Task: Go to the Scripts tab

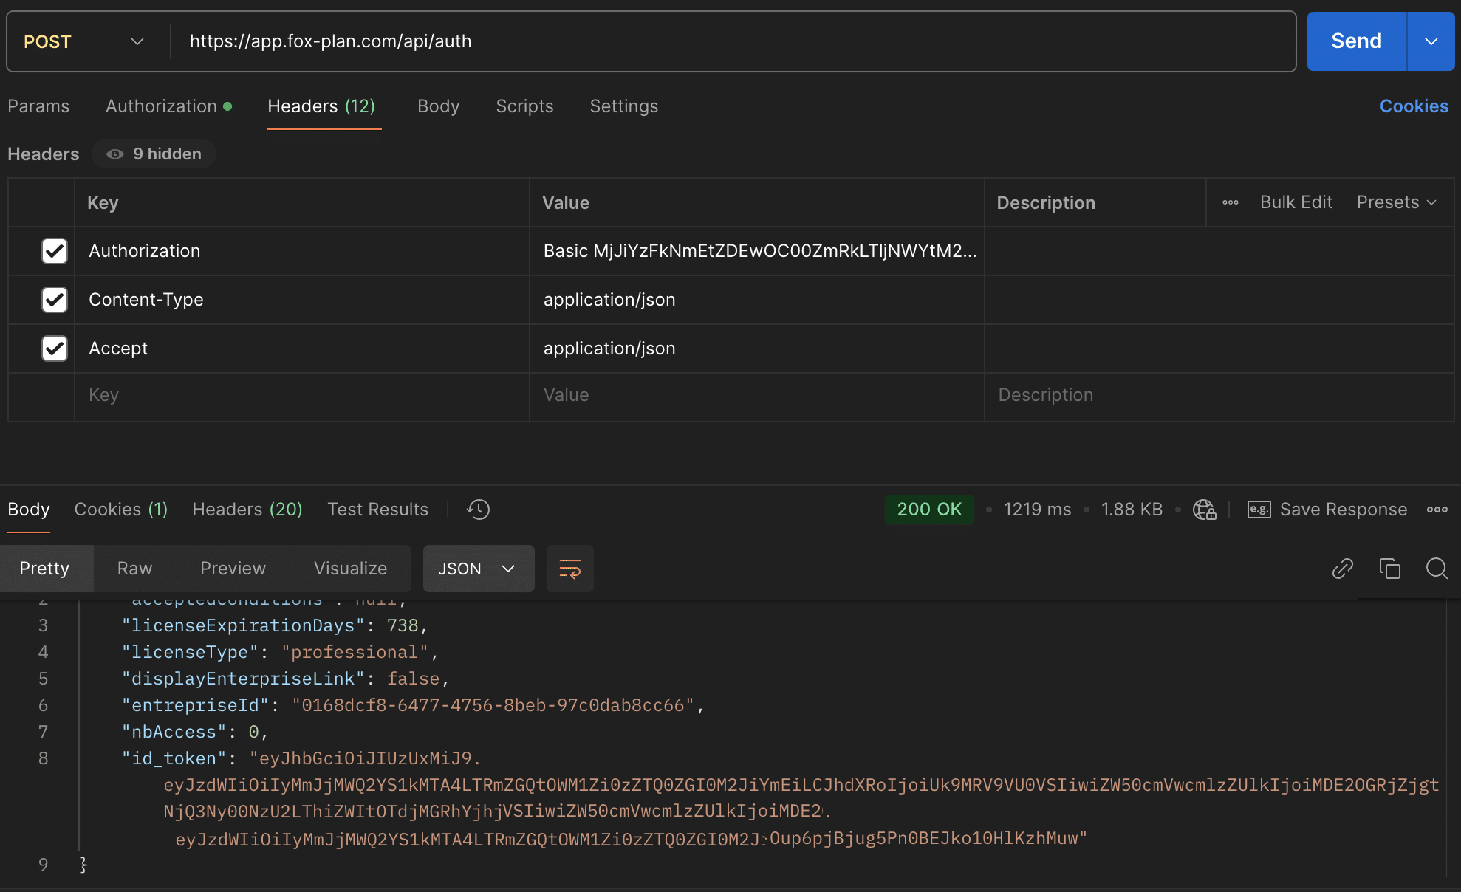Action: (x=524, y=106)
